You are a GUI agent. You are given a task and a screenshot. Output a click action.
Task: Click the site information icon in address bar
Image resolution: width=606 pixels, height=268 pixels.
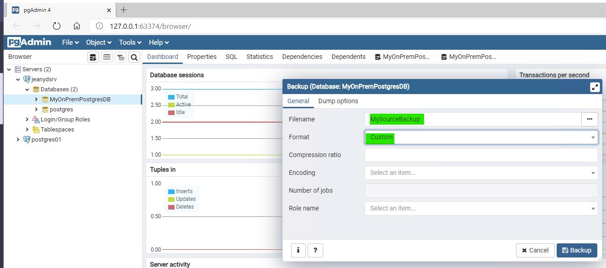[x=99, y=26]
